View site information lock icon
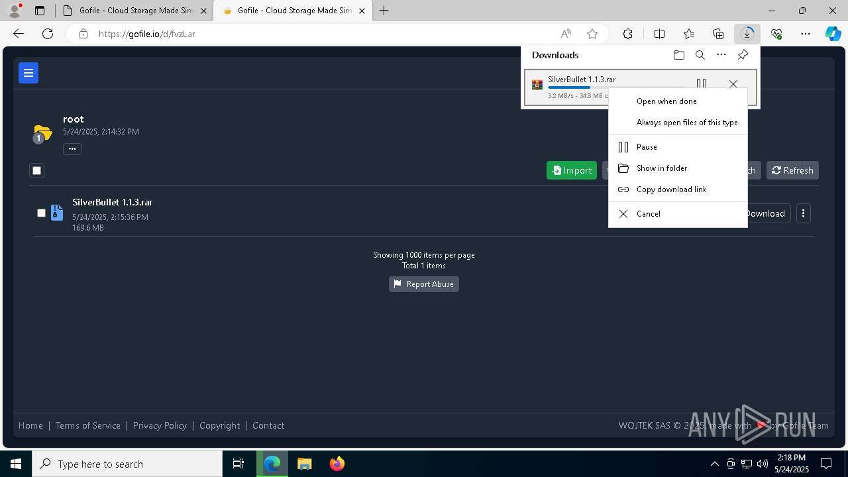Viewport: 848px width, 477px height. (x=83, y=34)
